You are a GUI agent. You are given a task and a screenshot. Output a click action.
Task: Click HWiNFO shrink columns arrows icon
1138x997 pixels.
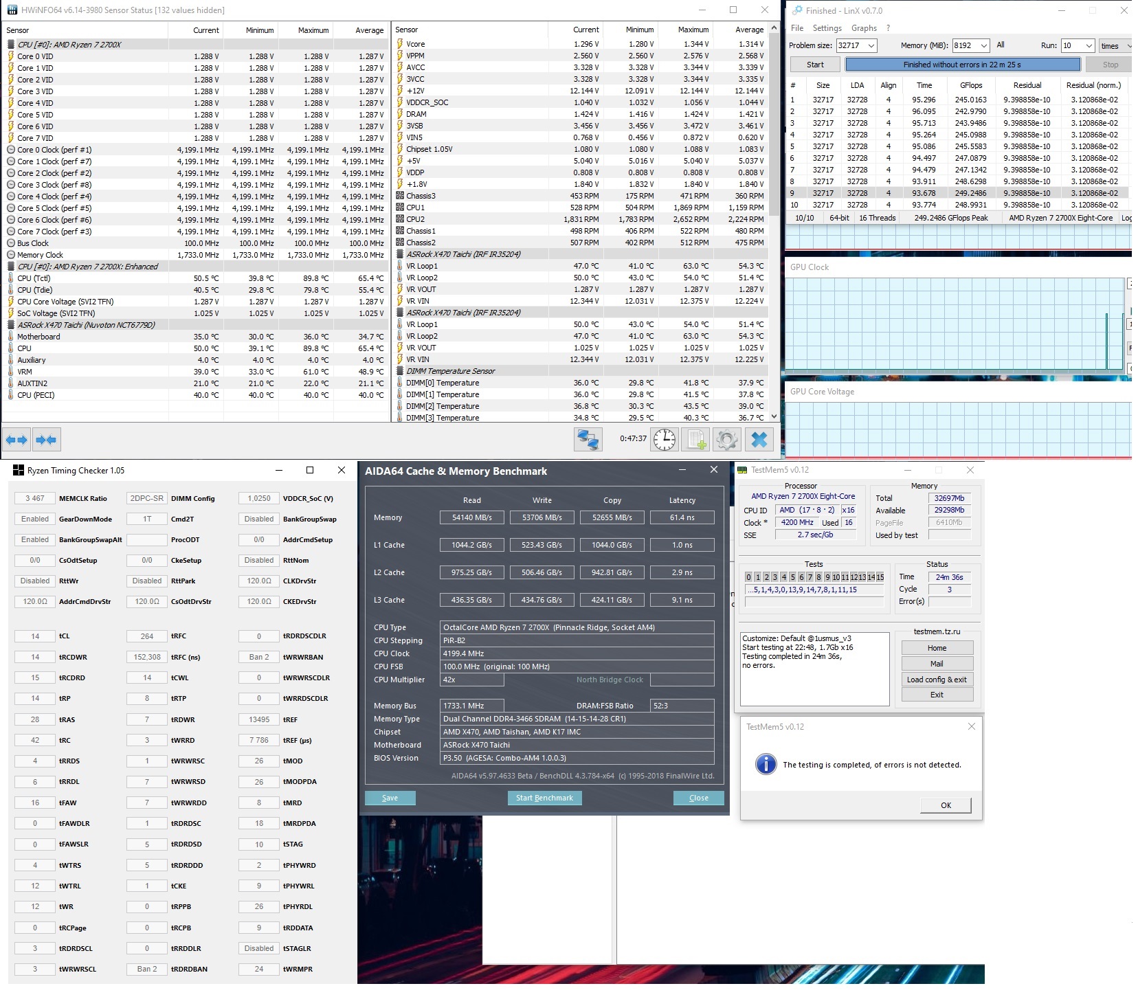[46, 440]
